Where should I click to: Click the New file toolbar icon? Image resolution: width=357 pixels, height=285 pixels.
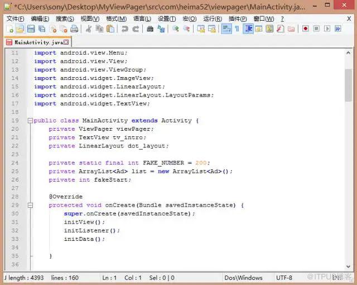pos(9,29)
